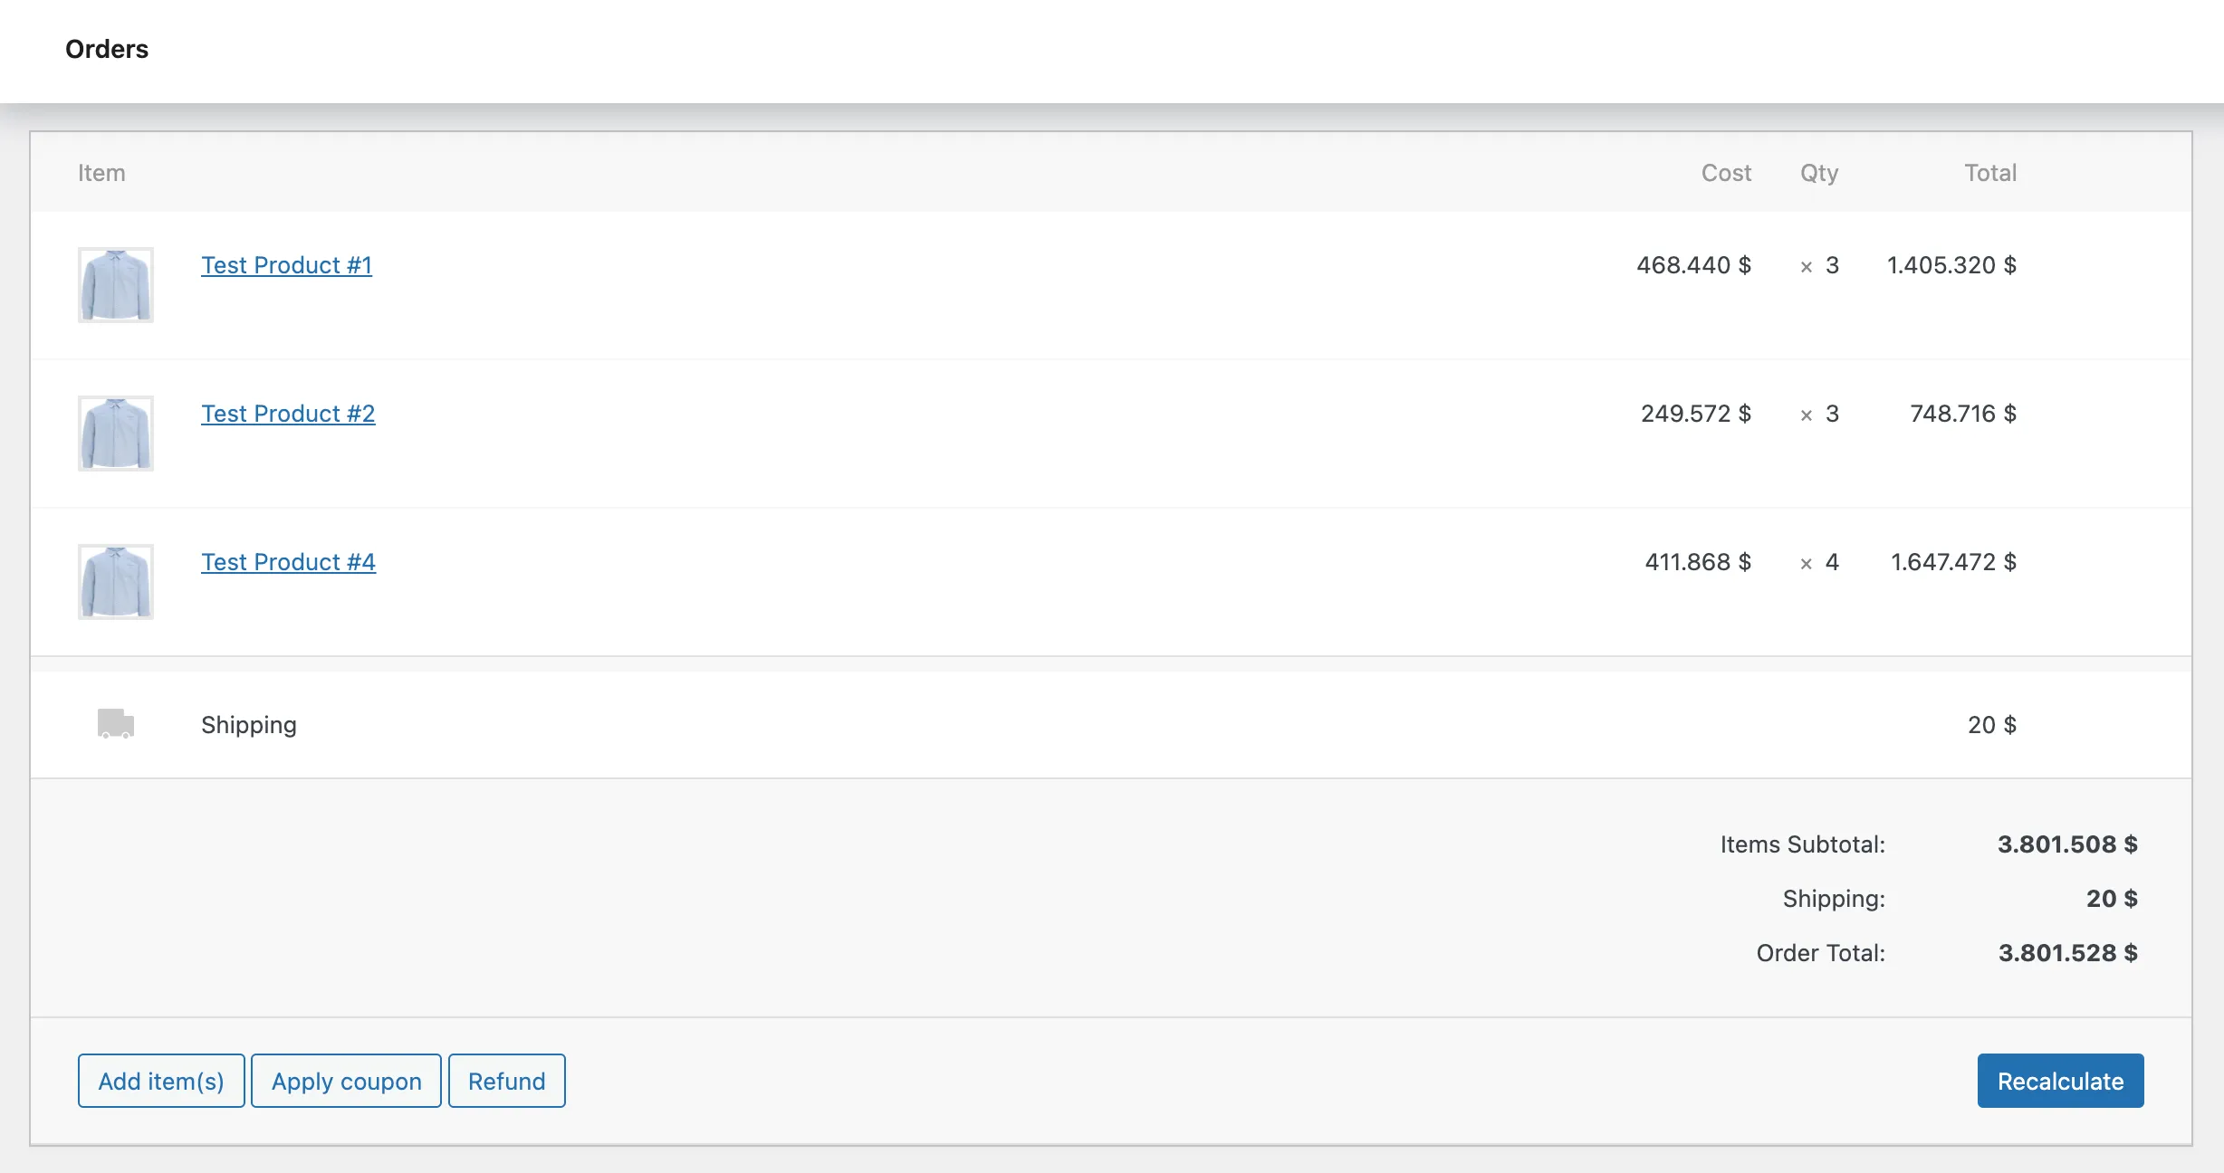Click Test Product #4 line total 1.647.472 $
The width and height of the screenshot is (2224, 1173).
coord(1953,562)
